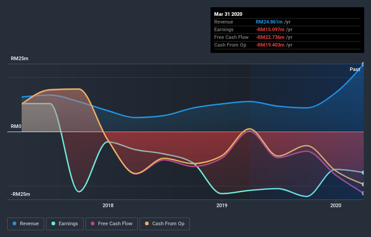This screenshot has height=237, width=371.
Task: Toggle the Revenue legend button
Action: pos(26,224)
